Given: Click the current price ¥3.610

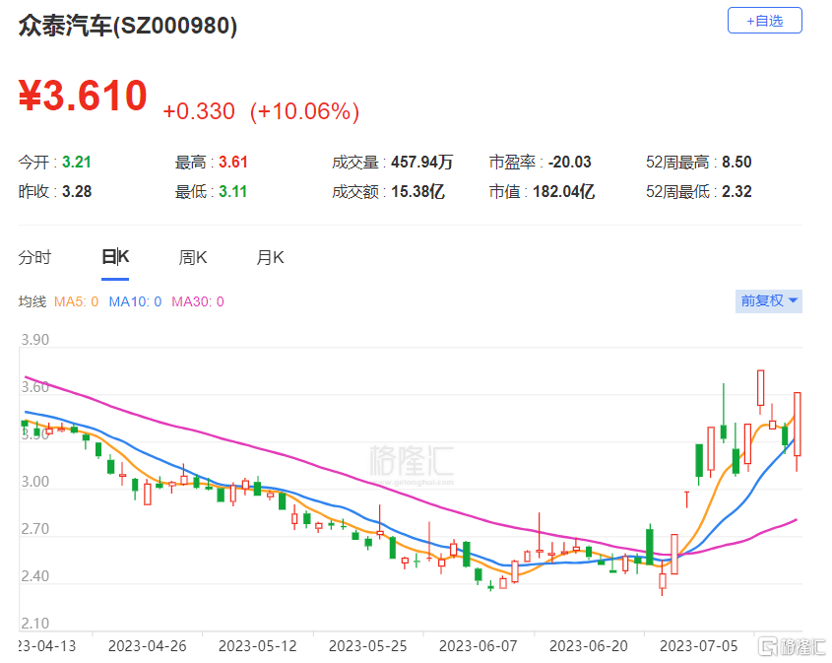Looking at the screenshot, I should (x=84, y=97).
